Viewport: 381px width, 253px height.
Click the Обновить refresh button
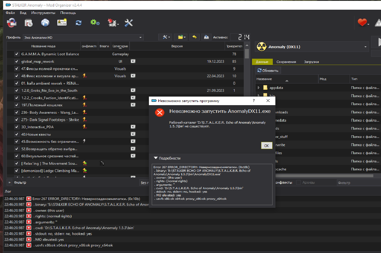tap(268, 70)
